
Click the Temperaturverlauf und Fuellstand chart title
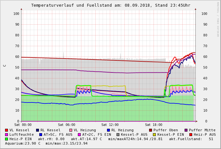(x=110, y=5)
